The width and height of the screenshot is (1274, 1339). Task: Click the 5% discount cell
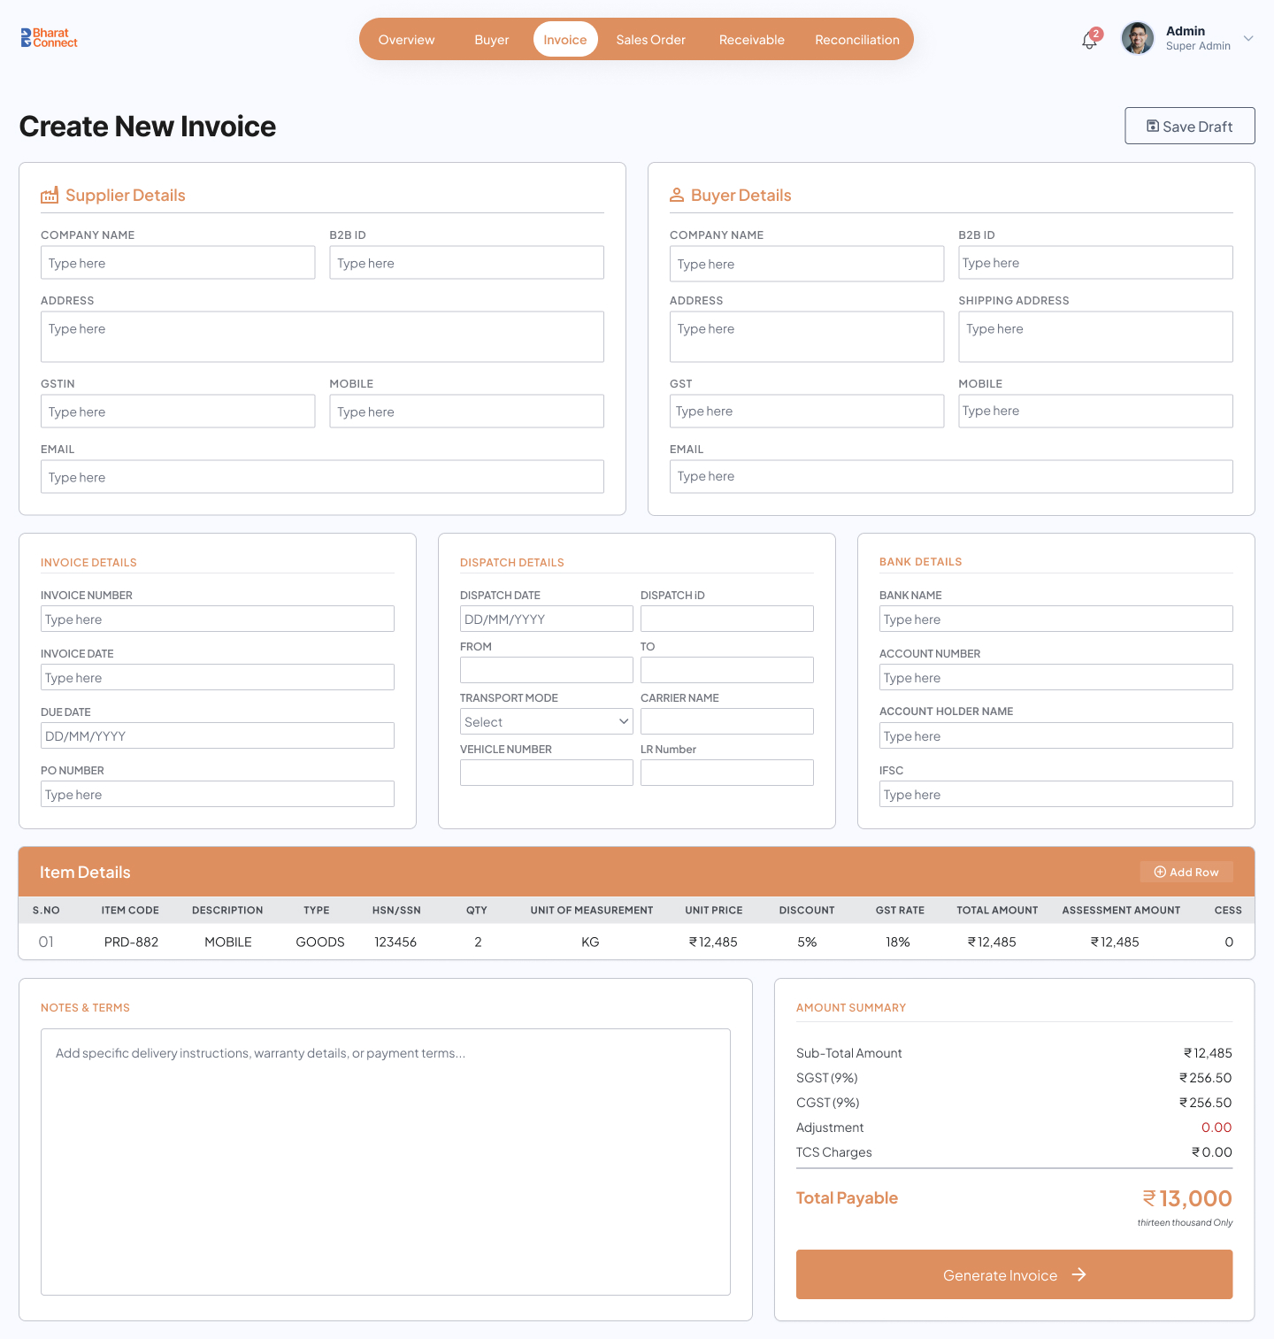807,942
